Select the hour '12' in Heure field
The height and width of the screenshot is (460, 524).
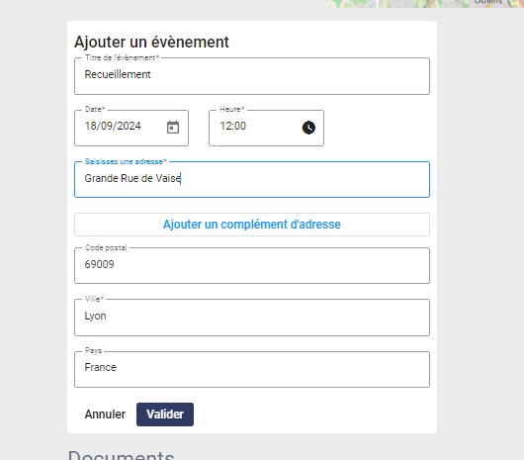[224, 126]
